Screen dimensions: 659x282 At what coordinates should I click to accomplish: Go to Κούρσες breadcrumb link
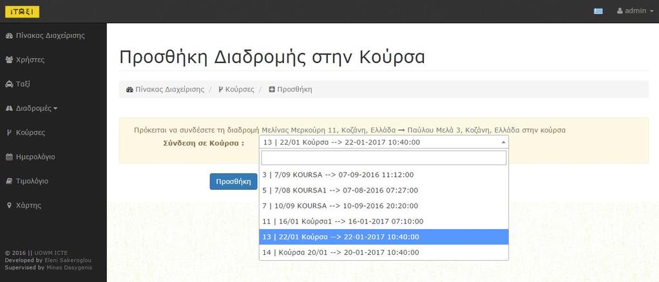[240, 89]
